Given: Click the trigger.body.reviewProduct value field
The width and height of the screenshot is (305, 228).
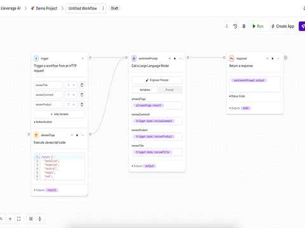Looking at the screenshot, I should (157, 137).
